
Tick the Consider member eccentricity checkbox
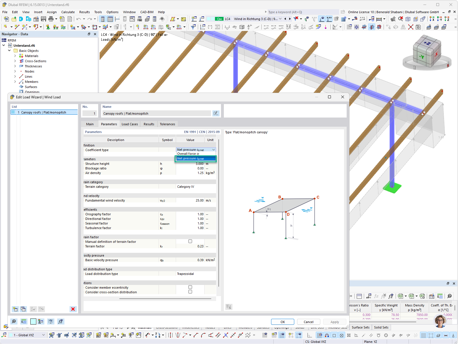190,287
